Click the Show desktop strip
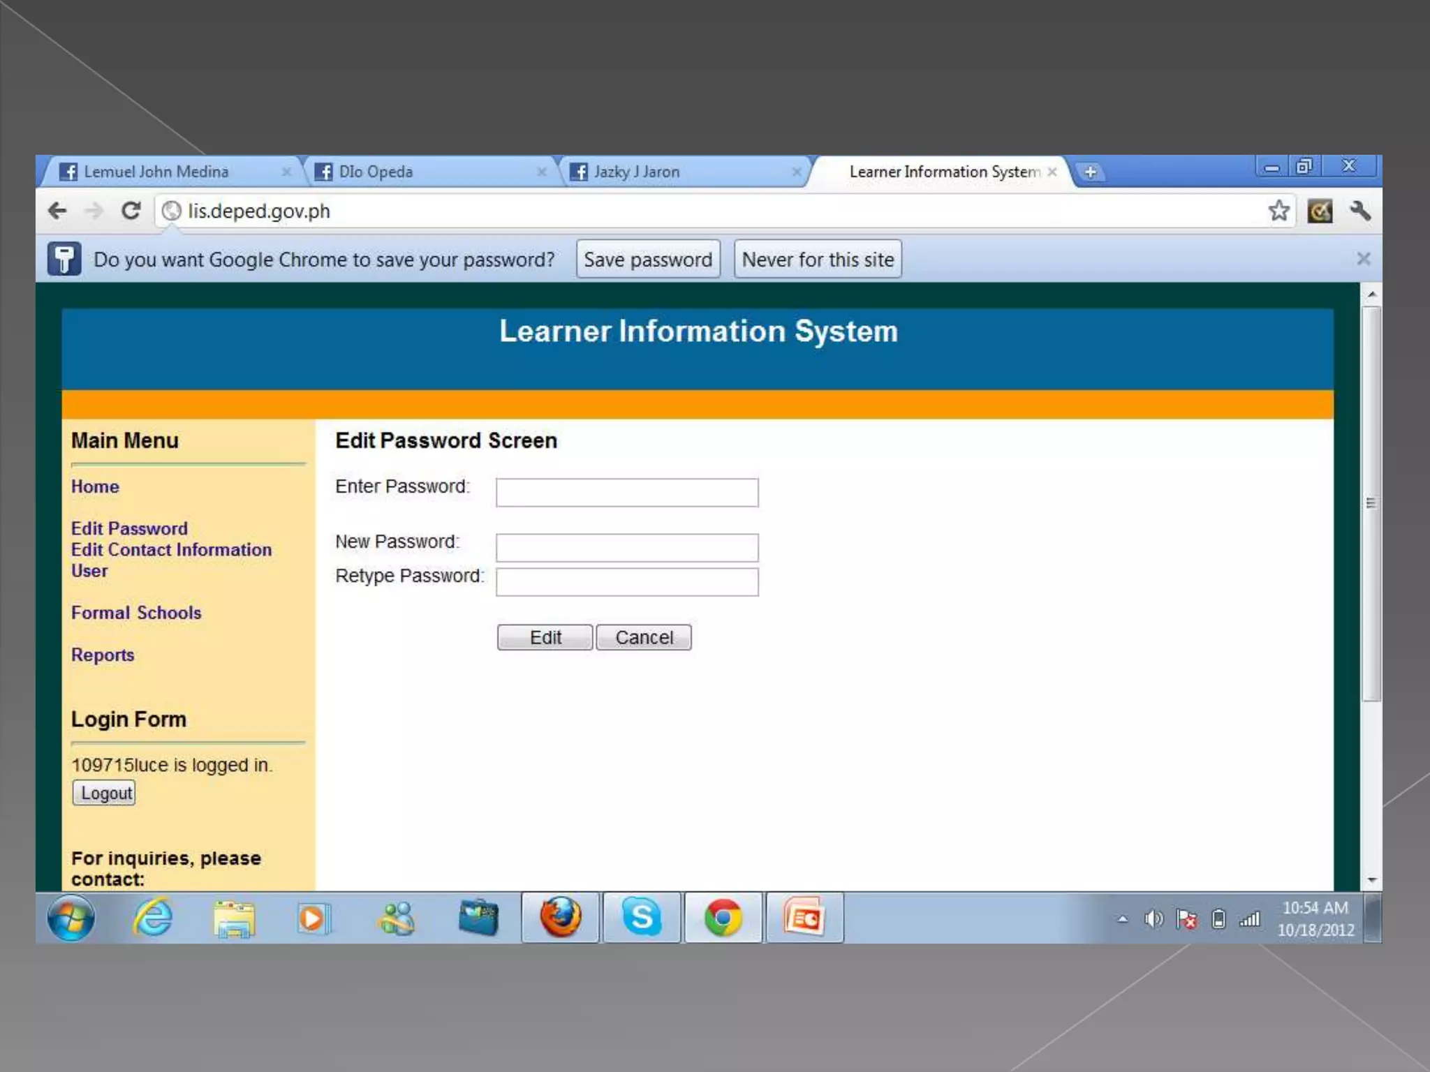The image size is (1430, 1072). pos(1373,918)
